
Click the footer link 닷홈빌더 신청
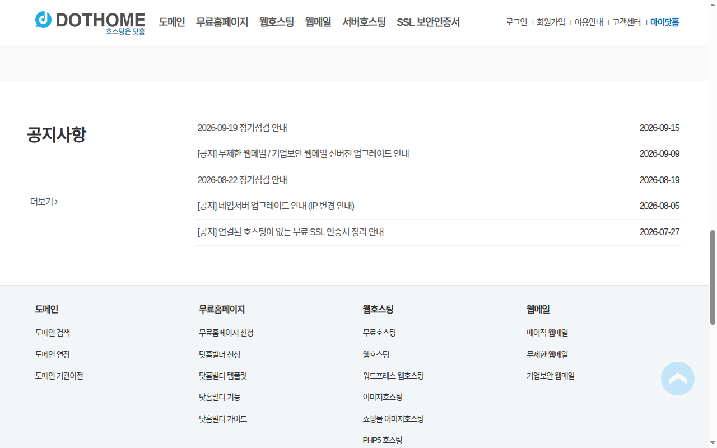220,354
